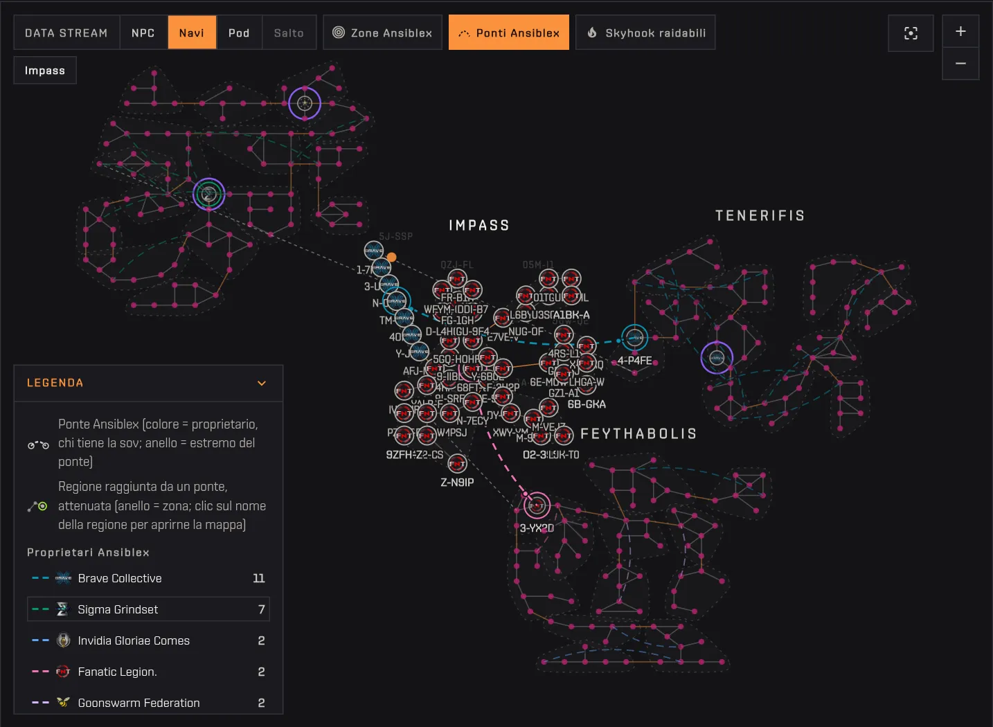Screen dimensions: 993x727
Task: Select the green-and-purple ringed node at upper left
Action: pos(208,195)
